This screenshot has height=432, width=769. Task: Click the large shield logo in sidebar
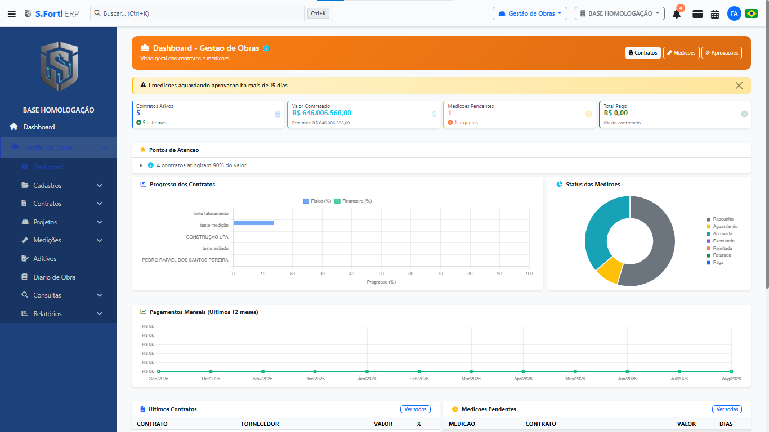[x=59, y=66]
